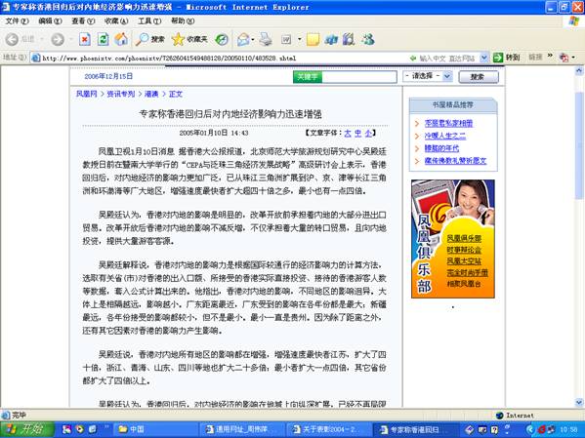Open the Edit icon dropdown arrow

click(299, 39)
